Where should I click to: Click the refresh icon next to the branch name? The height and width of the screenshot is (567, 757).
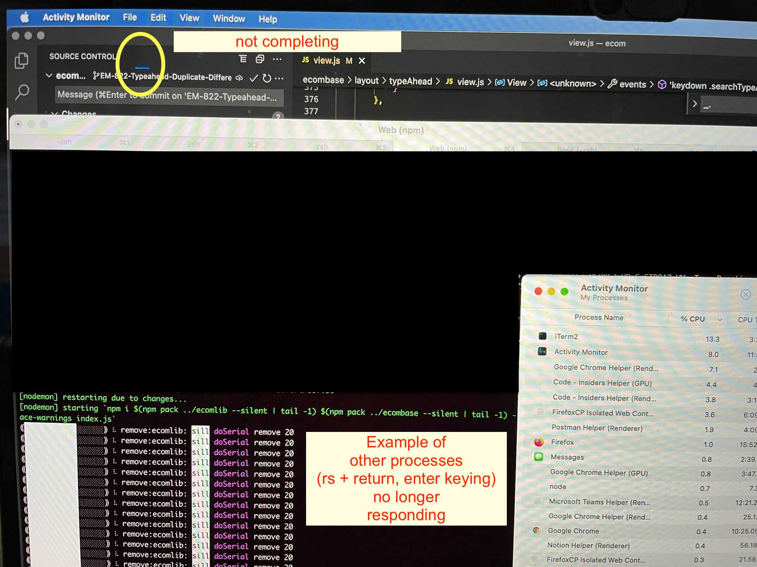[267, 78]
